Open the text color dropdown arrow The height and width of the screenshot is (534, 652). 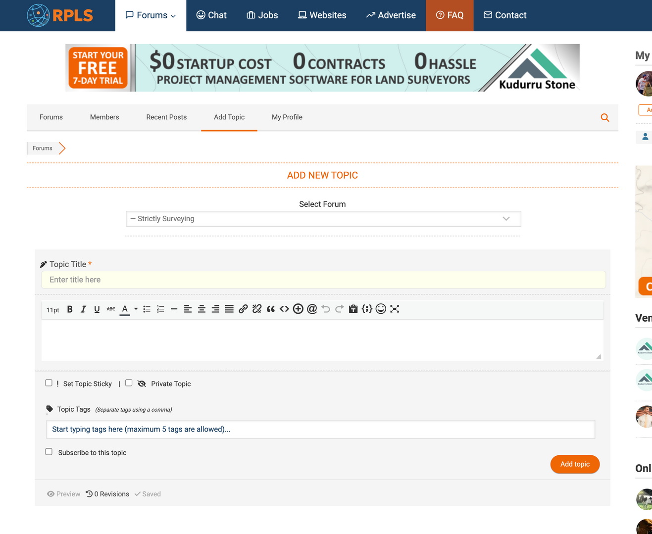pyautogui.click(x=136, y=309)
